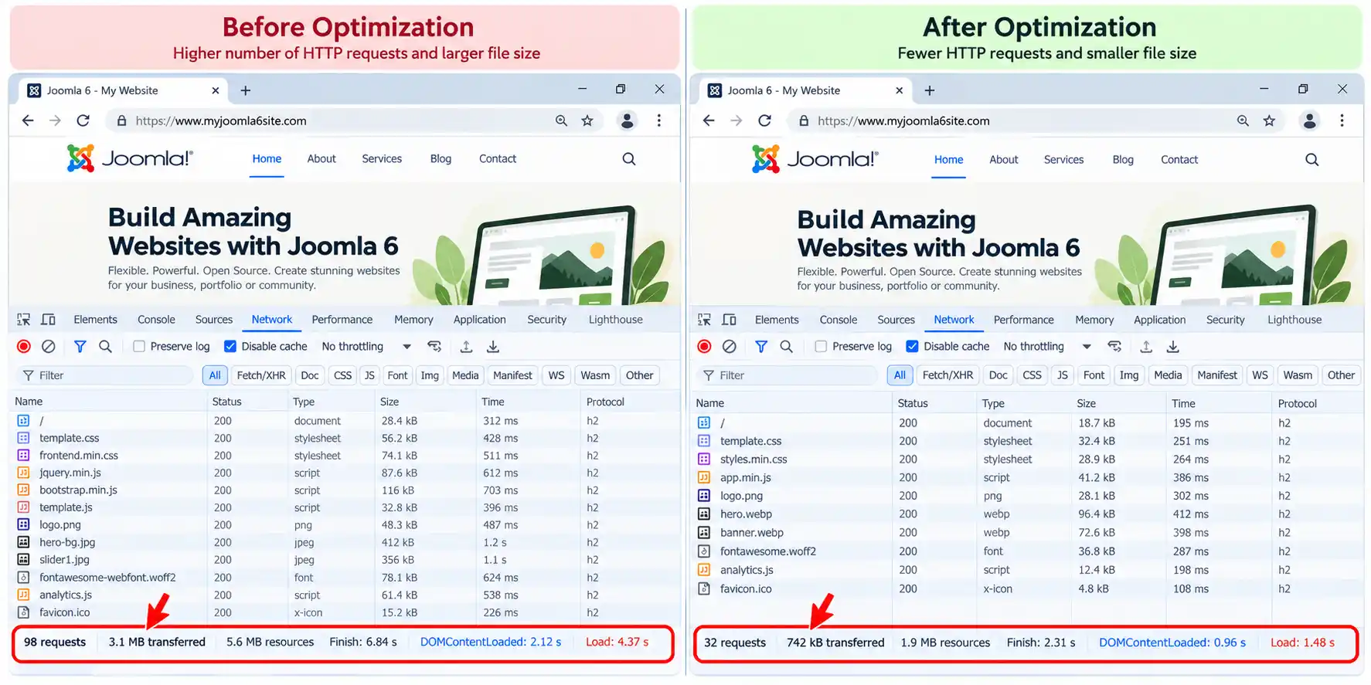The width and height of the screenshot is (1371, 685).
Task: Toggle the Img filter in right DevTools
Action: pos(1129,375)
